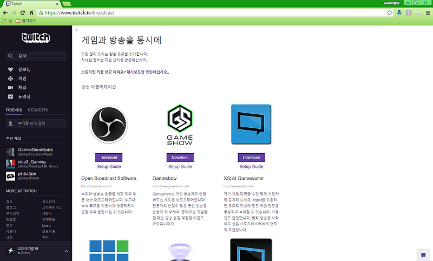Click the zzarungna lightning avatar
Image resolution: width=433 pixels, height=261 pixels.
point(10,251)
